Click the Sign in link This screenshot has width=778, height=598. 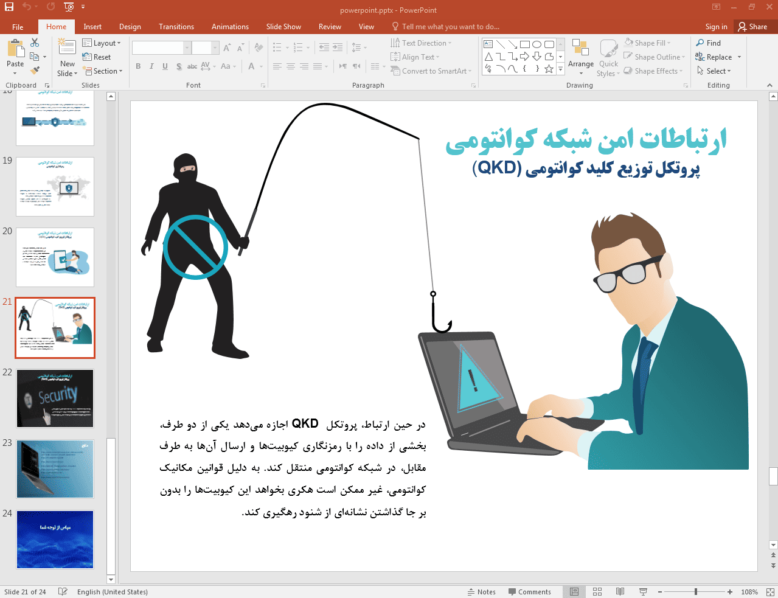(x=716, y=27)
